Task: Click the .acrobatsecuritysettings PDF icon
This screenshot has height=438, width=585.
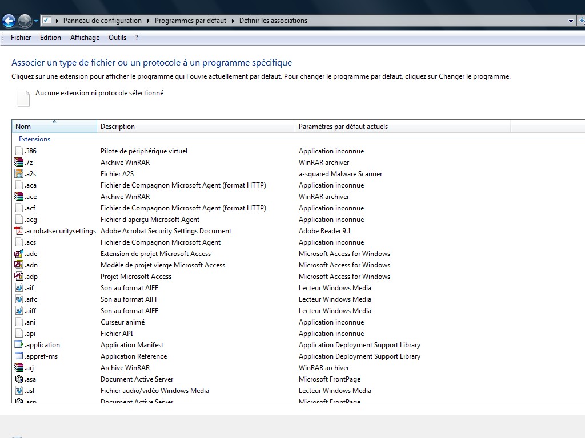Action: point(19,231)
